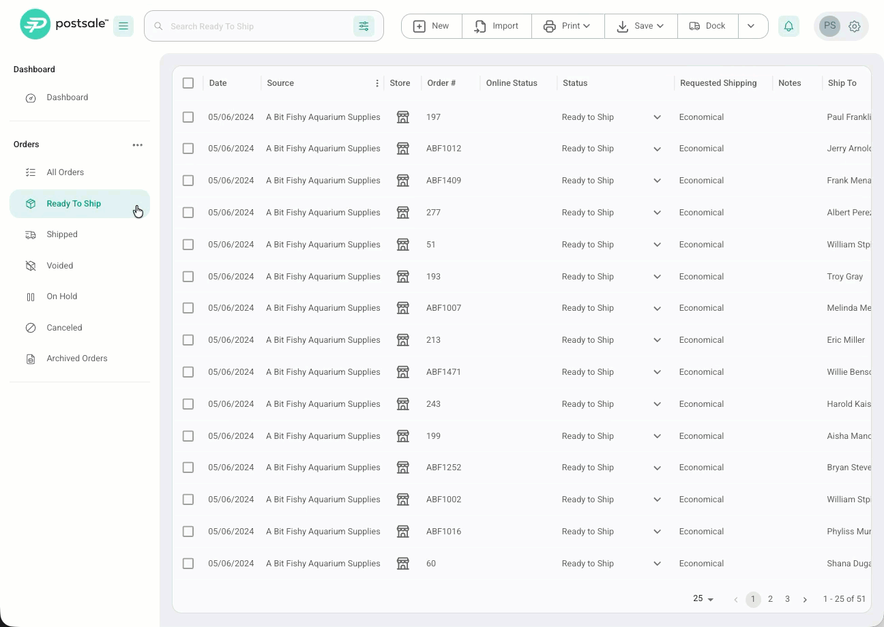Select checkbox for order 213
Image resolution: width=884 pixels, height=627 pixels.
point(188,340)
